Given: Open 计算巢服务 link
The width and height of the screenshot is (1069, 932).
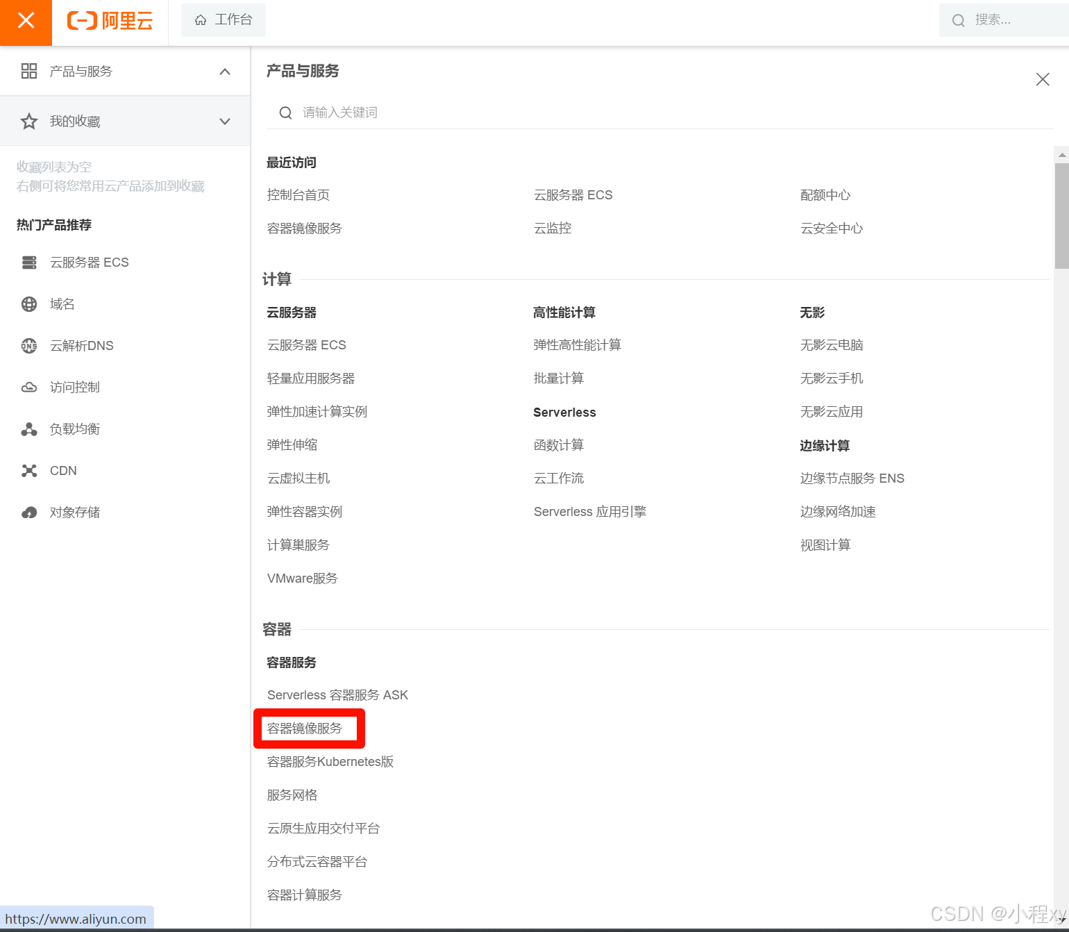Looking at the screenshot, I should point(298,545).
